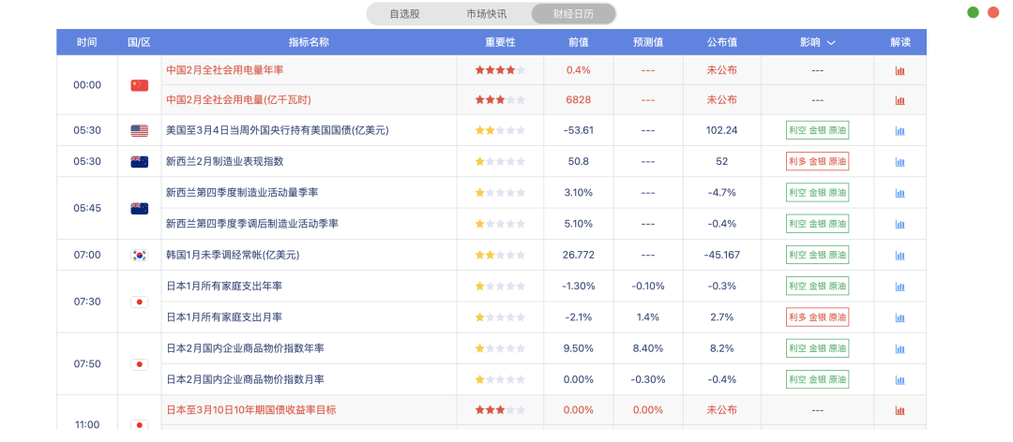Click forecast value 8.40%
Viewport: 1013px width, 442px height.
pyautogui.click(x=648, y=348)
